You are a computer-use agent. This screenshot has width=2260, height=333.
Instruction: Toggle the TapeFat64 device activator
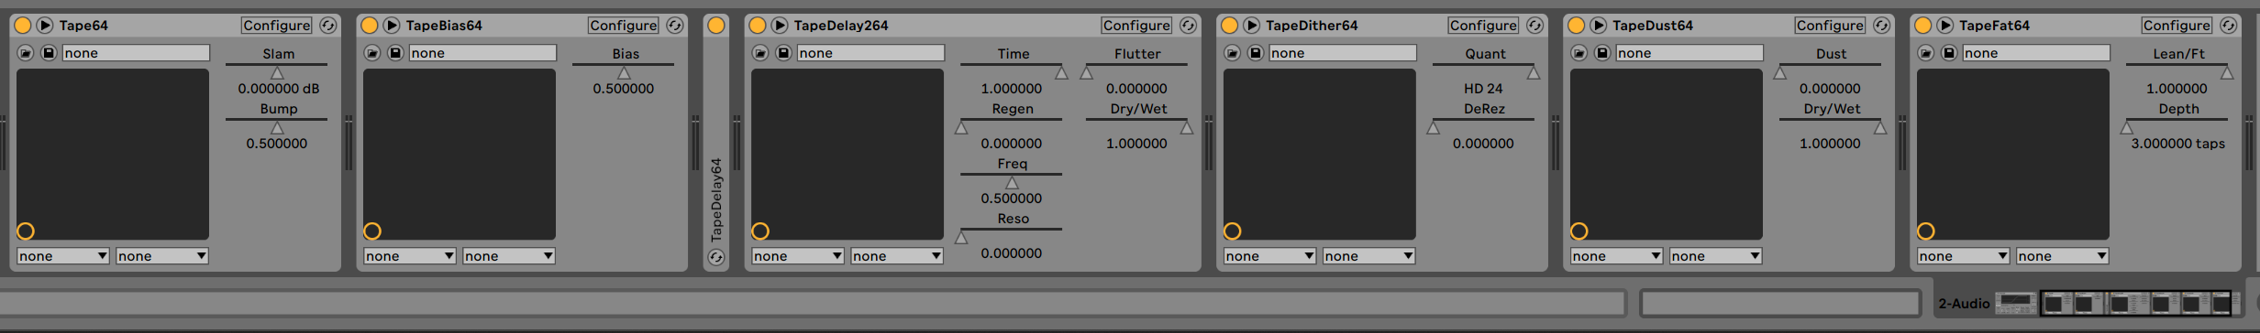1923,26
